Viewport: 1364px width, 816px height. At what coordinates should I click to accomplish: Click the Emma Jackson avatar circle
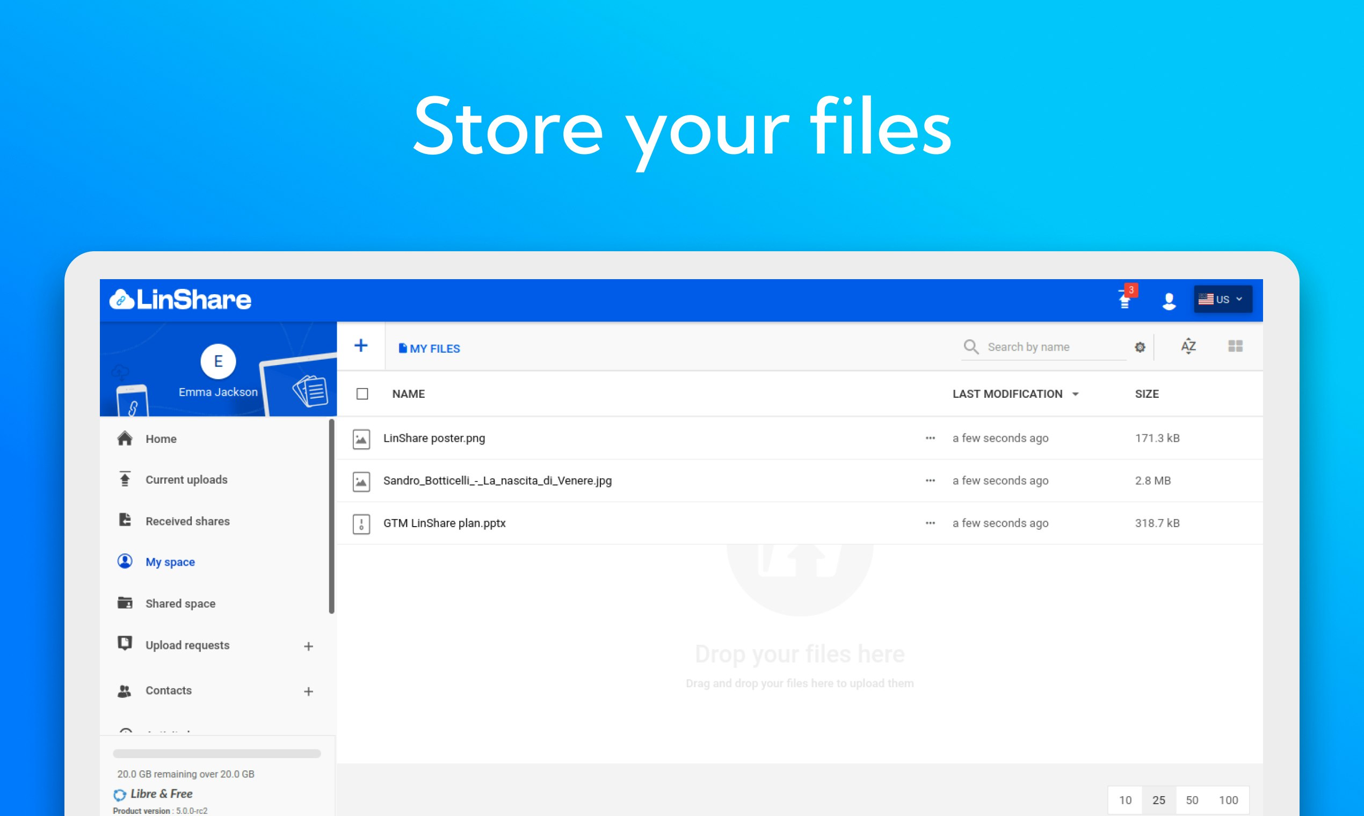pyautogui.click(x=218, y=361)
